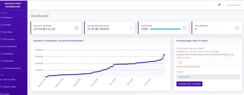This screenshot has height=95, width=244.
Task: Click the My Rewards trophy icon
Action: pos(1,61)
